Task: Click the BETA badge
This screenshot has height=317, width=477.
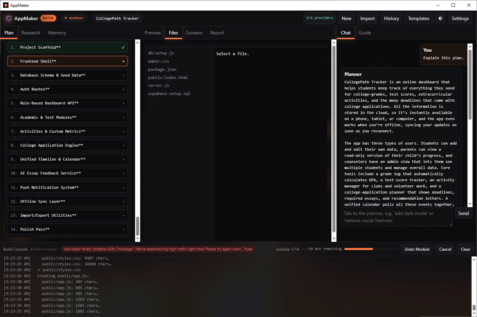Action: [48, 18]
